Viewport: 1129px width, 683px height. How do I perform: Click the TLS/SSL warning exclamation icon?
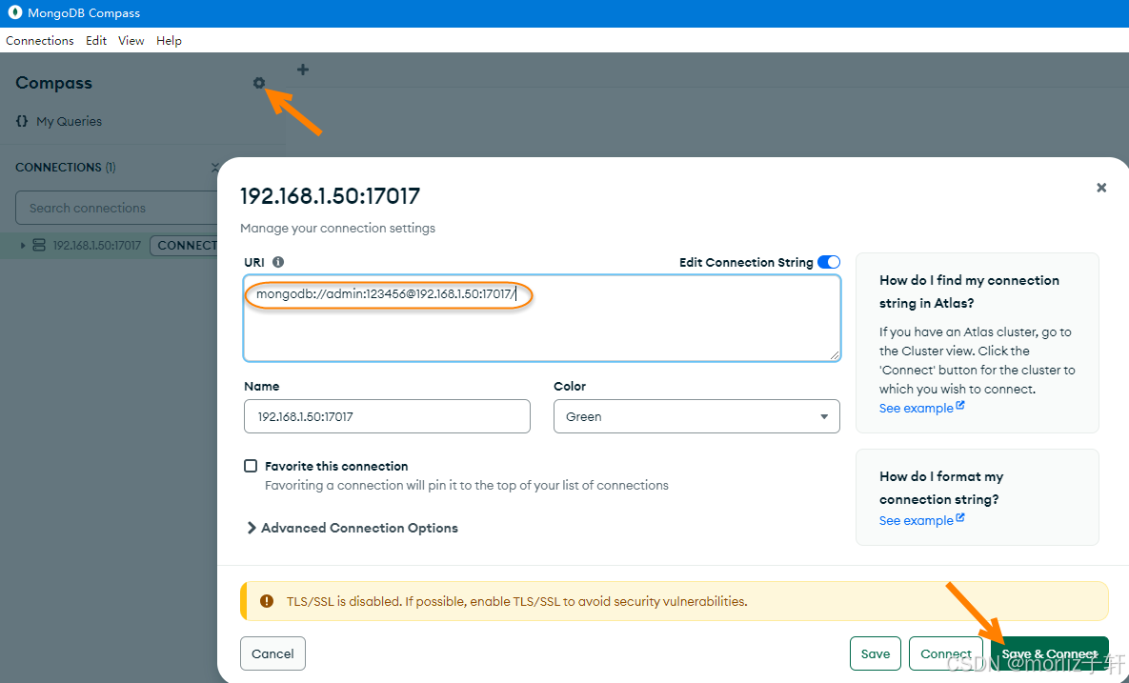pyautogui.click(x=267, y=601)
